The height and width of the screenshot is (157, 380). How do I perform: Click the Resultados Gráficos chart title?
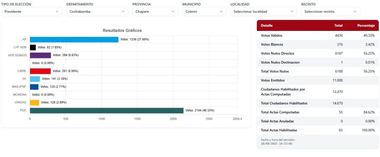(122, 31)
